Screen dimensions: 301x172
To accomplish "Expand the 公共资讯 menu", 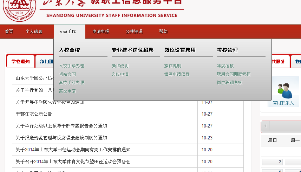I will [134, 32].
